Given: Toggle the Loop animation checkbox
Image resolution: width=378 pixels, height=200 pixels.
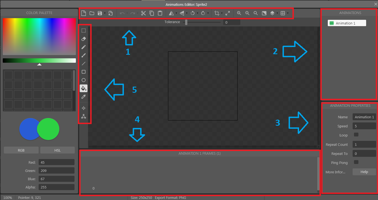Looking at the screenshot, I should pyautogui.click(x=356, y=135).
